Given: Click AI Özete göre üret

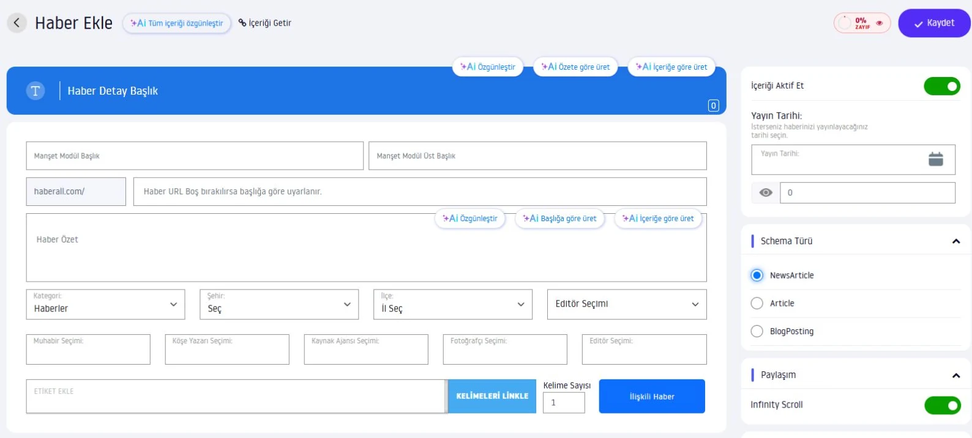Looking at the screenshot, I should [x=575, y=67].
